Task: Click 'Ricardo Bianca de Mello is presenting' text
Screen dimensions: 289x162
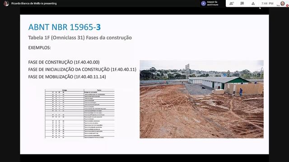Action: pyautogui.click(x=34, y=3)
